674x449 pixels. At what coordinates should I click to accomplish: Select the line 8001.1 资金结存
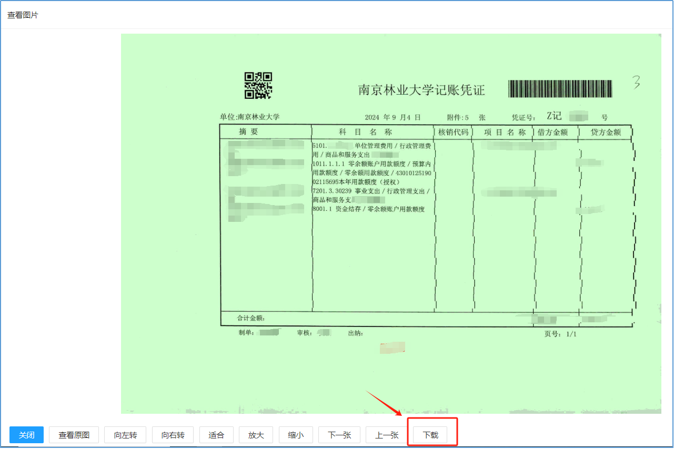tap(368, 209)
